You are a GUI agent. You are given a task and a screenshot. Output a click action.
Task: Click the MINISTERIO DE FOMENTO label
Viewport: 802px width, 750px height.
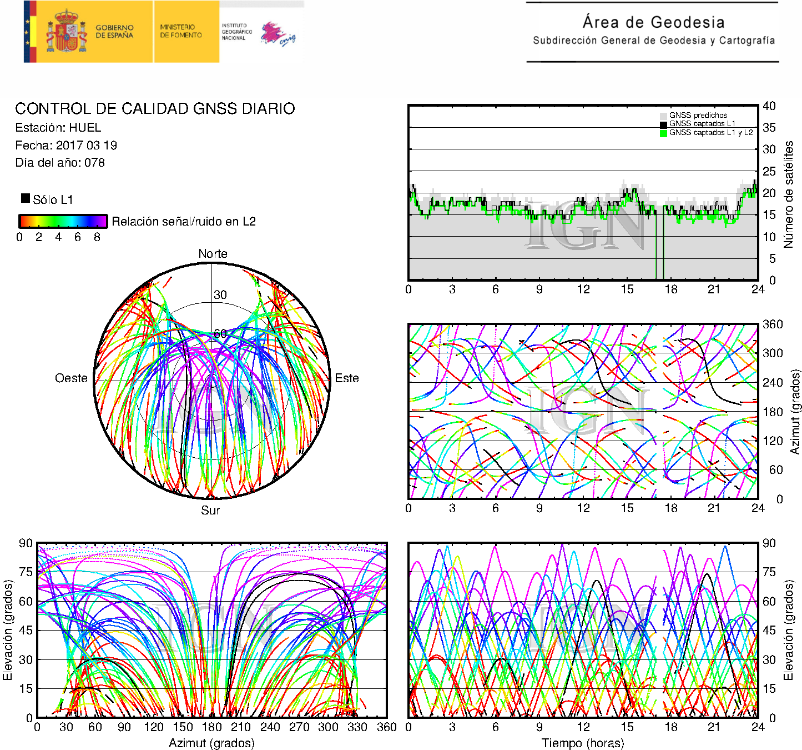point(181,31)
